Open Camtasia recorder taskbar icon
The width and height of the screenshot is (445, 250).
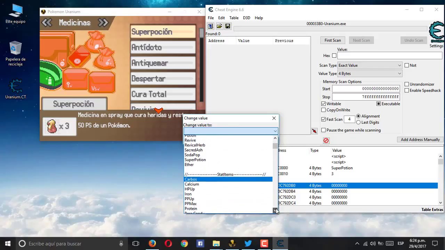pos(264,243)
